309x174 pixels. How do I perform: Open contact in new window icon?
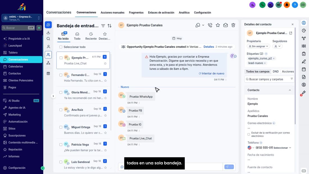tap(291, 33)
